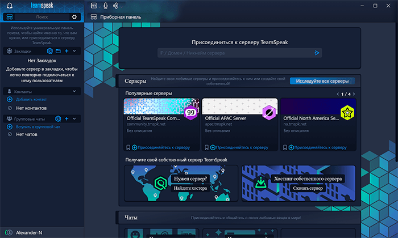The width and height of the screenshot is (398, 238).
Task: Open settings gear next to search
Action: (x=74, y=17)
